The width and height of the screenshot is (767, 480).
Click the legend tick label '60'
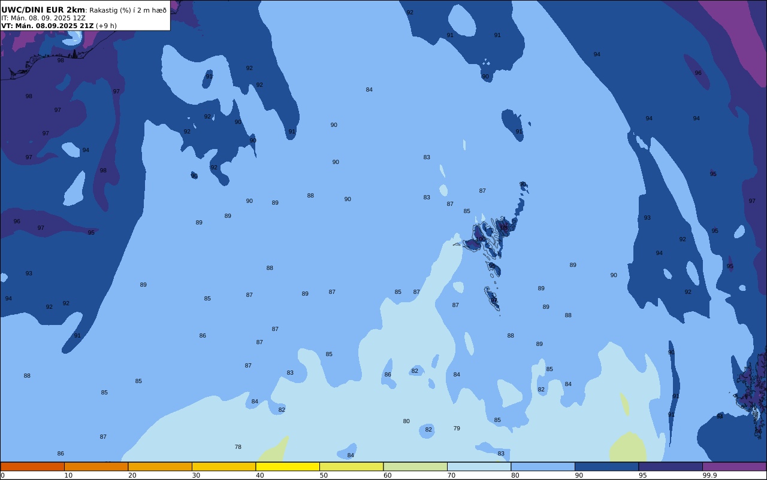[x=387, y=475]
